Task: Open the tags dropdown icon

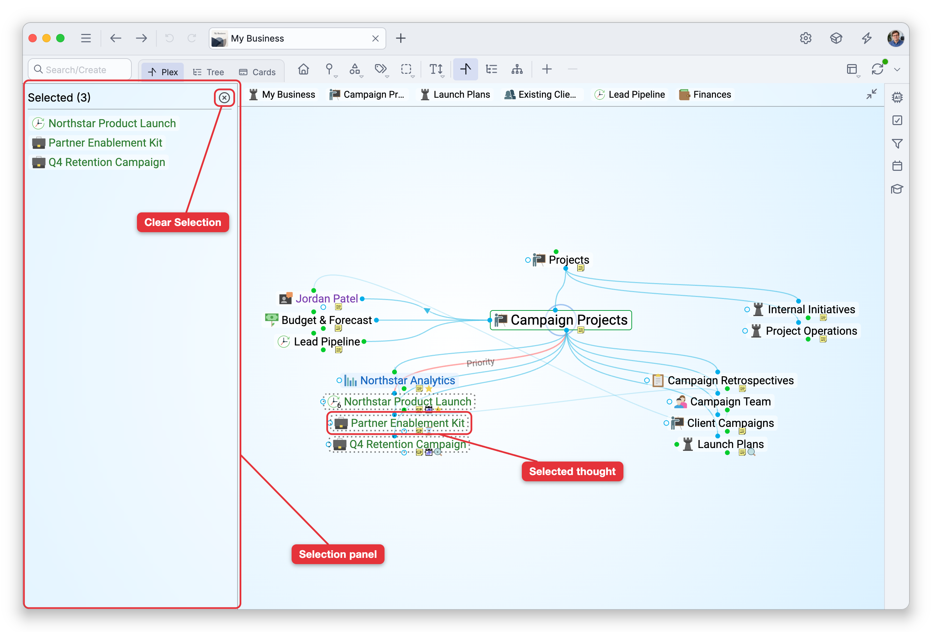Action: pos(381,69)
